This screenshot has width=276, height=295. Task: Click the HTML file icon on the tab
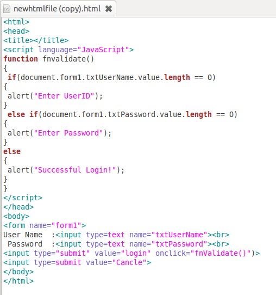pyautogui.click(x=7, y=9)
